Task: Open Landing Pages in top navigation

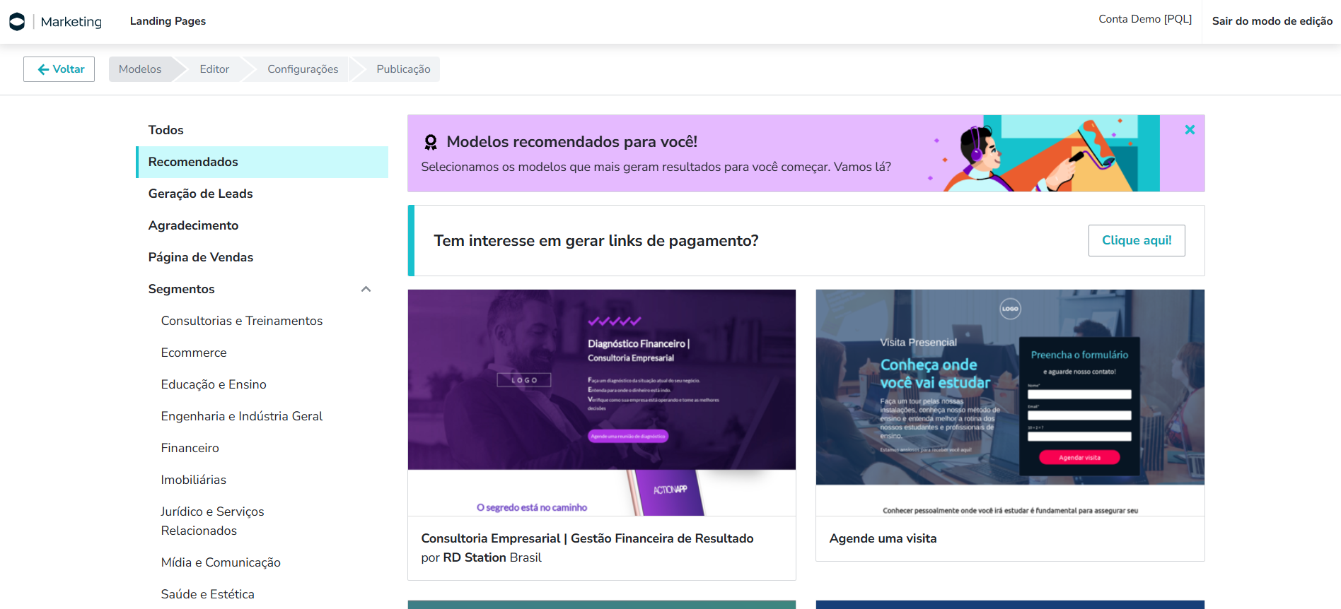Action: point(168,21)
